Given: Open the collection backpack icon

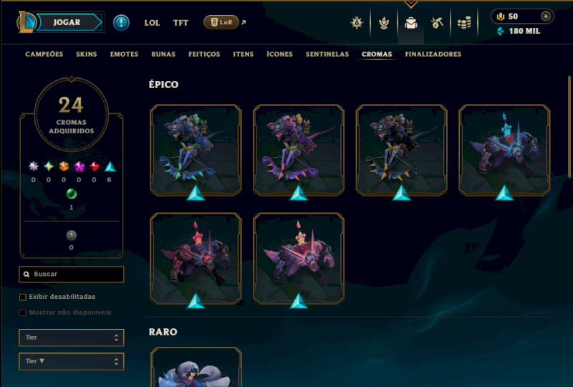Looking at the screenshot, I should (x=410, y=23).
